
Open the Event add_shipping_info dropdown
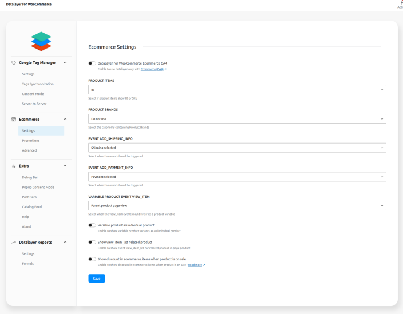pos(237,148)
